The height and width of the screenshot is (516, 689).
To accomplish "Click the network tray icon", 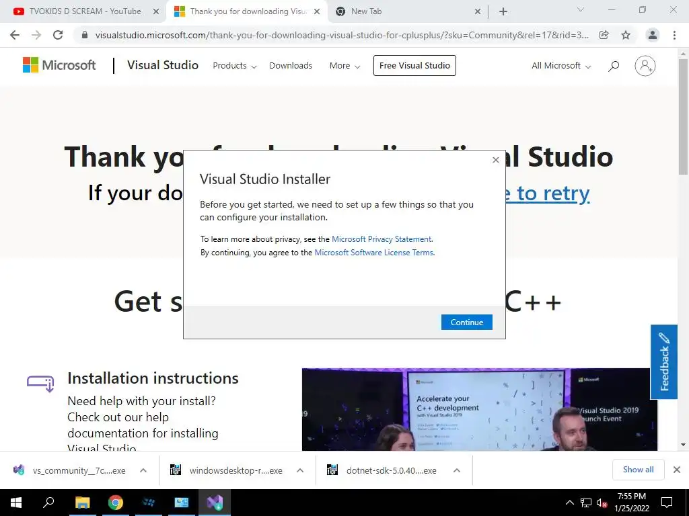I will pos(586,503).
